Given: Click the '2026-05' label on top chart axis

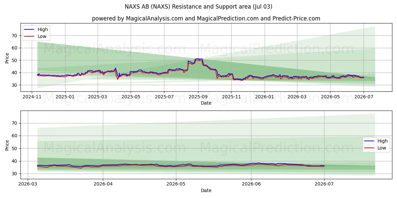Looking at the screenshot, I should coord(330,97).
